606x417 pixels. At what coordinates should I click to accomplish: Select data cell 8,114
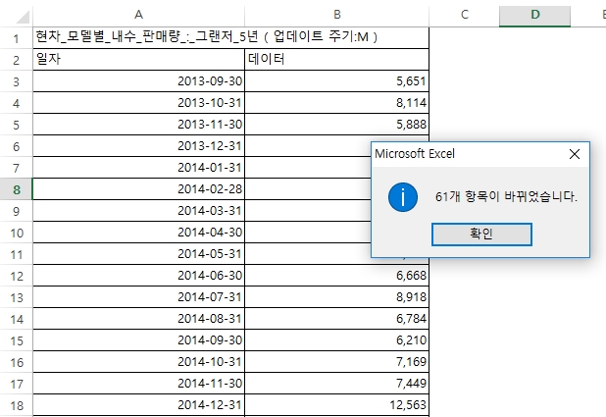336,103
